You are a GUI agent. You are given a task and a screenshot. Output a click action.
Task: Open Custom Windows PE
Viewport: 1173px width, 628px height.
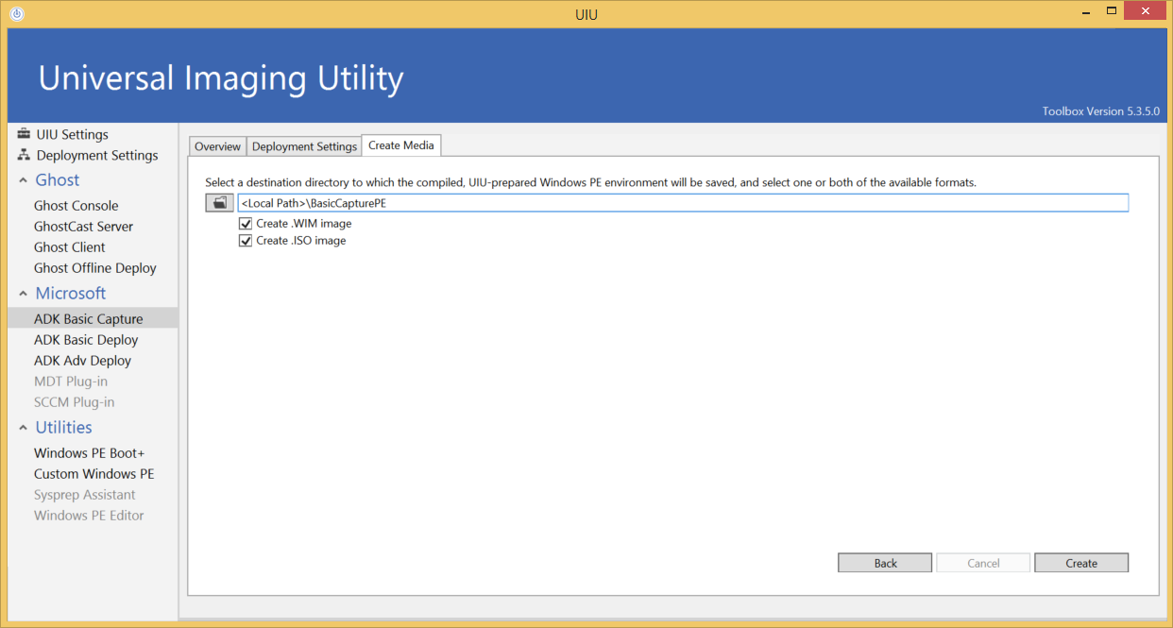pyautogui.click(x=93, y=474)
